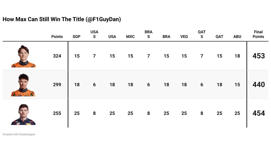The width and height of the screenshot is (271, 152).
Task: Click Max Verstappen's photo in the bottom row
Action: [x=23, y=114]
